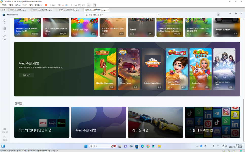Click the Store page vertical scrollbar

(x=244, y=120)
